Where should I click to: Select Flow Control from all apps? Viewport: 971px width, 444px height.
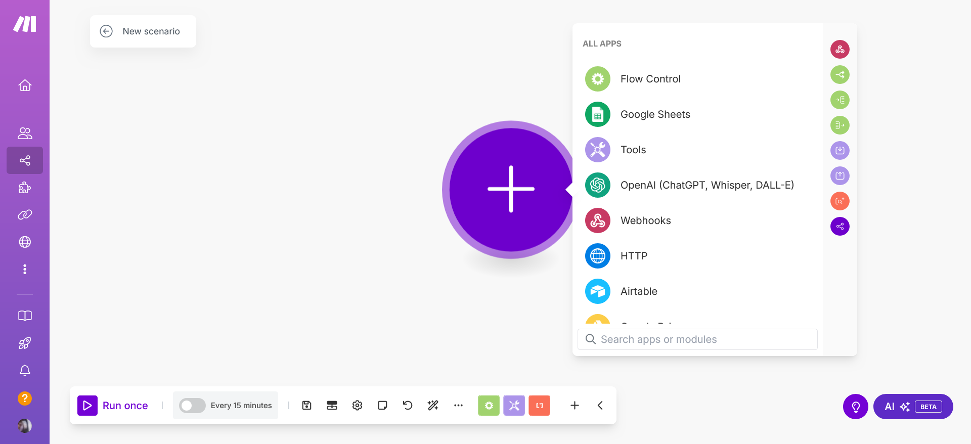click(x=698, y=79)
